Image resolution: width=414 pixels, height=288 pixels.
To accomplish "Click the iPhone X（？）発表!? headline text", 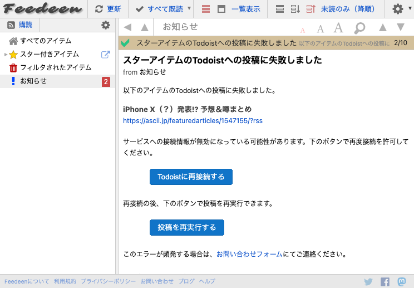I will pos(187,109).
